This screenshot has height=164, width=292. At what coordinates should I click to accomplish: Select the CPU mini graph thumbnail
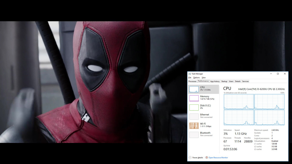(194, 89)
